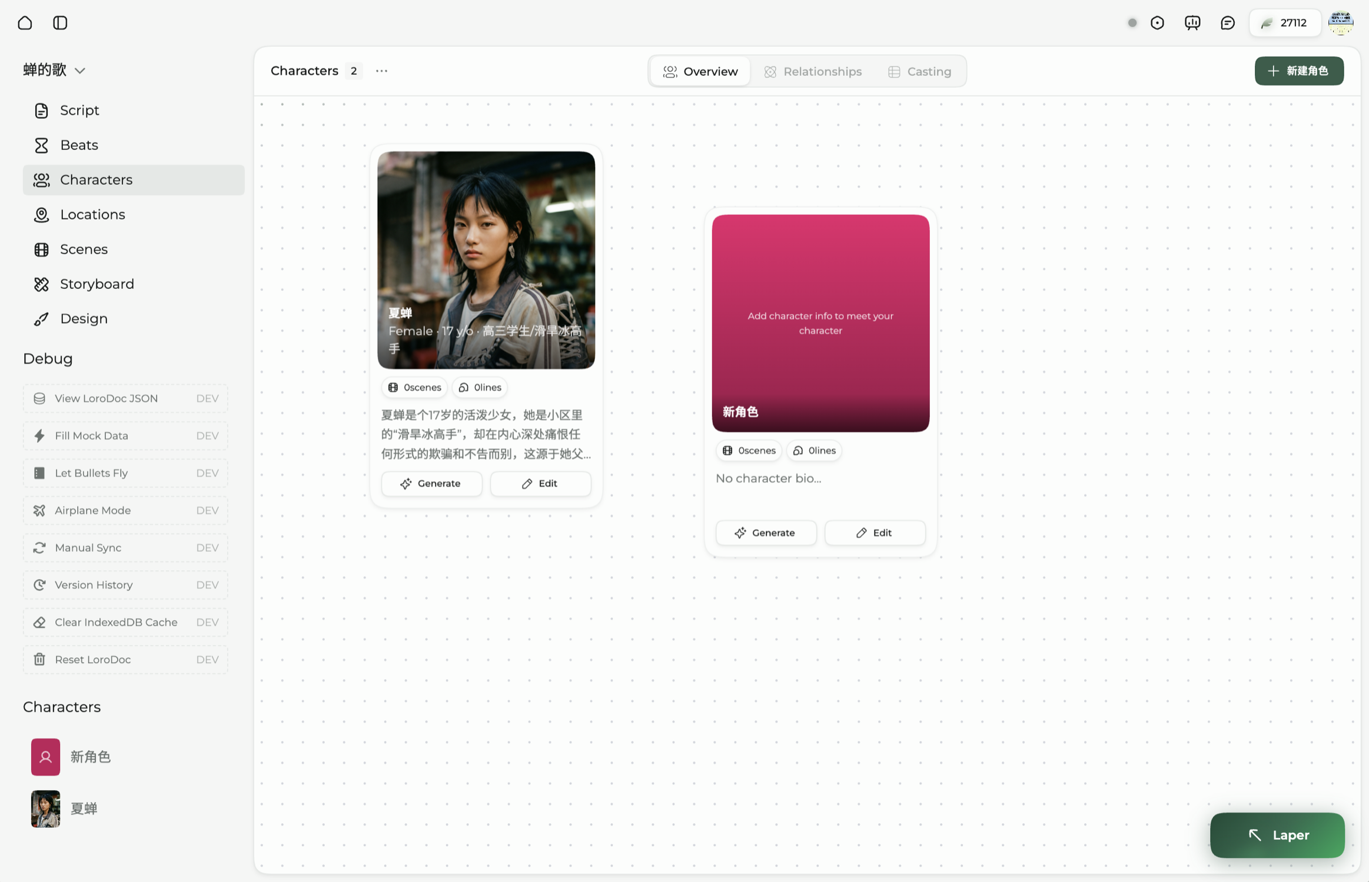Switch to the Relationships tab

(x=812, y=72)
